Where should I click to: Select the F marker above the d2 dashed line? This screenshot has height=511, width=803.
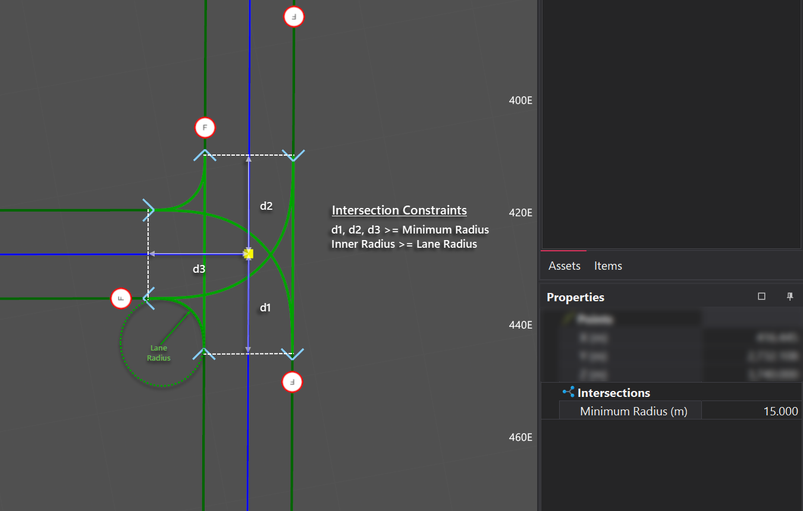coord(205,128)
